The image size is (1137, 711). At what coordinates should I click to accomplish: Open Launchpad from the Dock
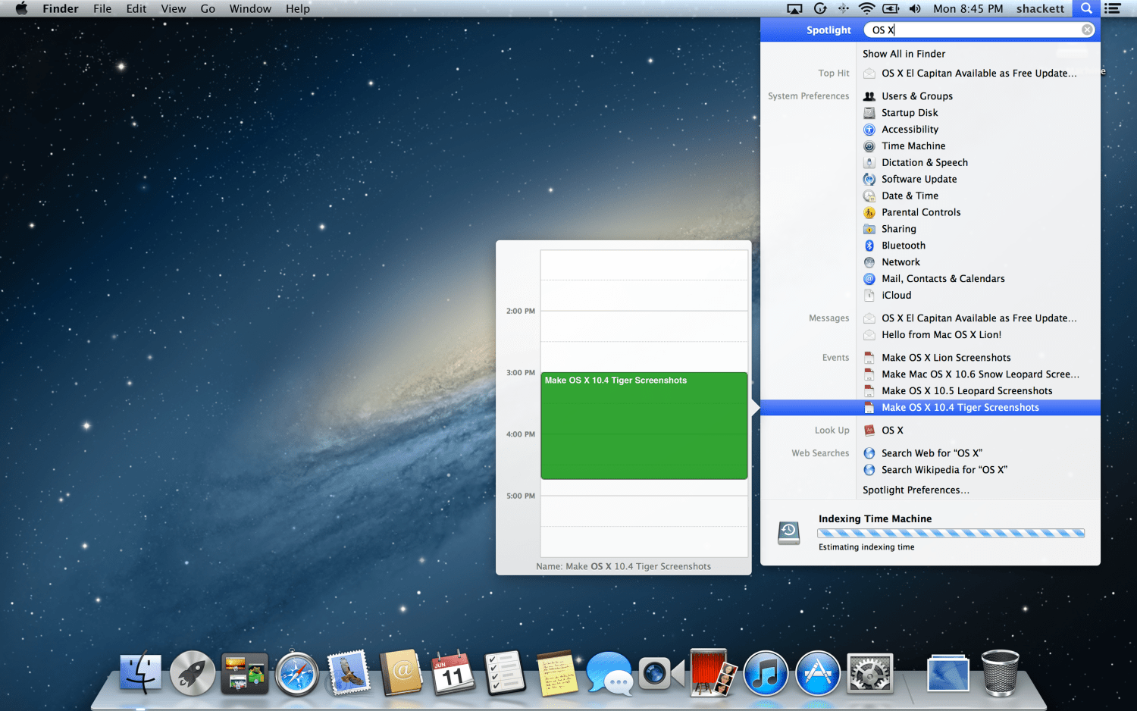tap(193, 672)
